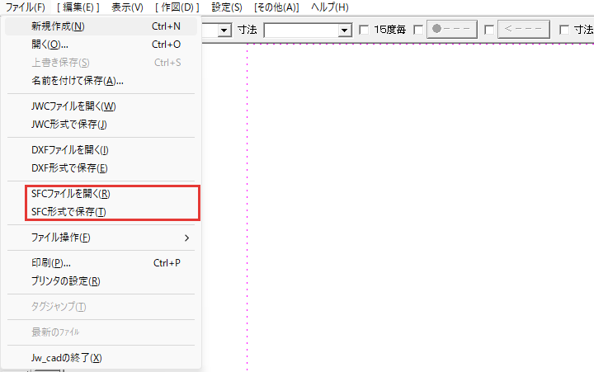Open the 設定(S) menu
594x372 pixels.
tap(227, 7)
